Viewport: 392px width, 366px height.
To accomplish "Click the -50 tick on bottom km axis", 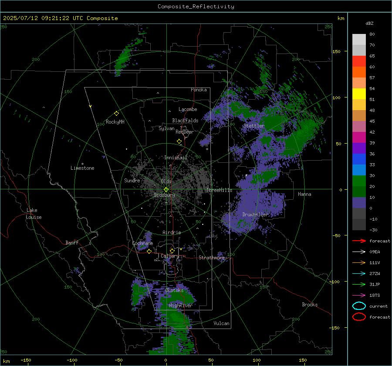I will pyautogui.click(x=118, y=360).
